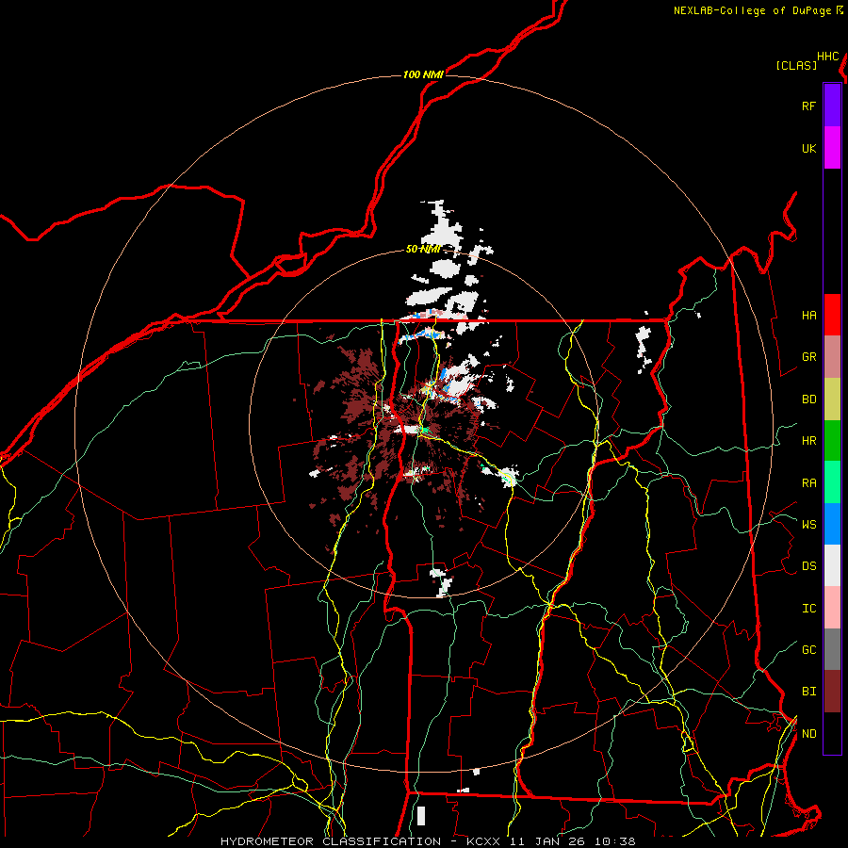Screen dimensions: 848x848
Task: Click the DS legend label
Action: click(808, 566)
